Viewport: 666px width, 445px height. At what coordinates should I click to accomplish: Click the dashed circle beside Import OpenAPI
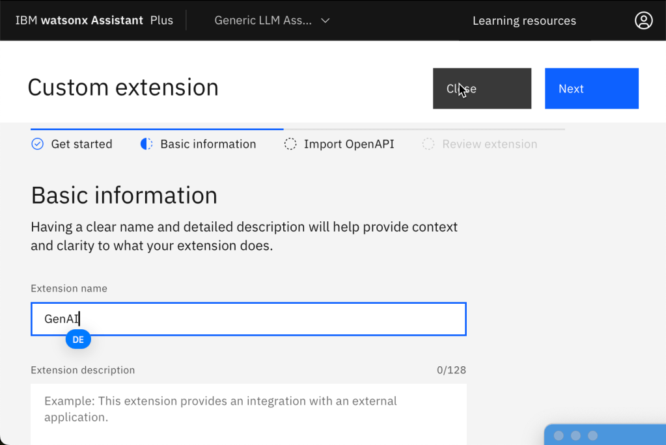tap(290, 144)
